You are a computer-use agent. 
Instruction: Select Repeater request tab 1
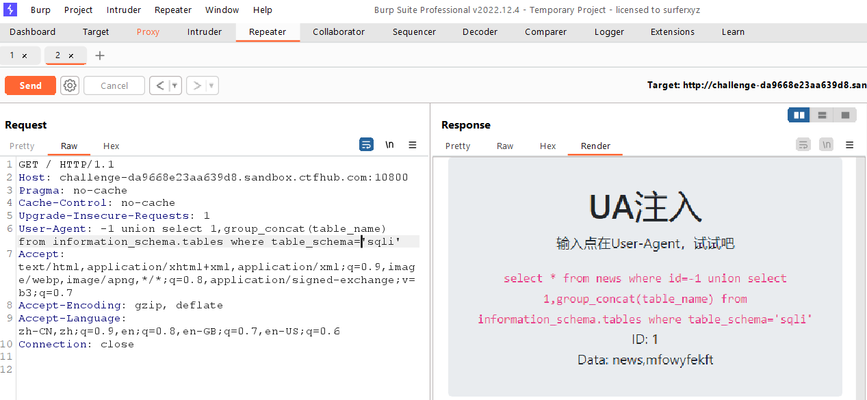[12, 55]
